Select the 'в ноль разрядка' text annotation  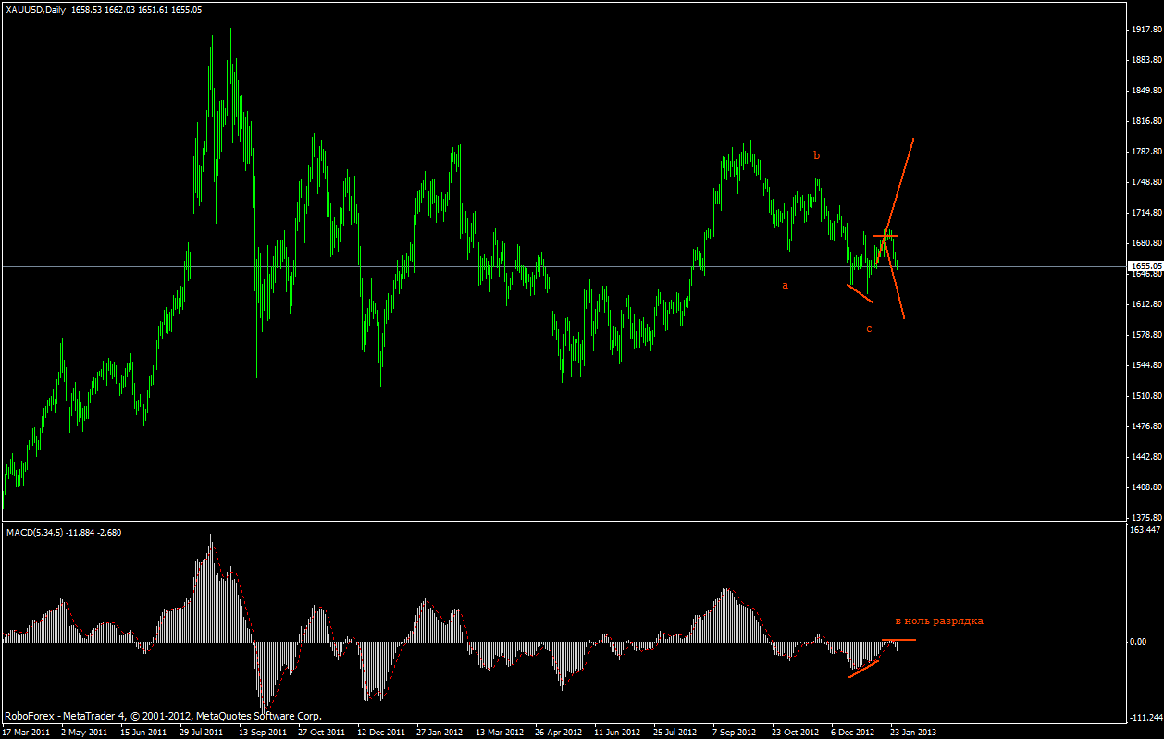tap(938, 622)
